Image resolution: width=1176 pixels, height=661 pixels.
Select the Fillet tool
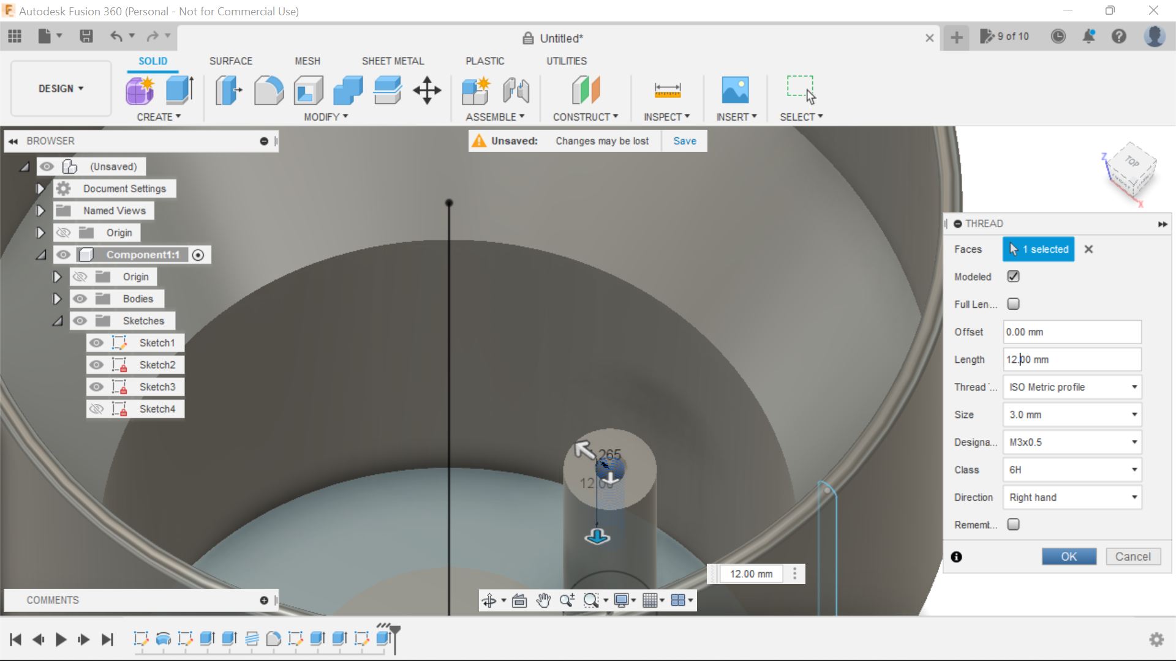[269, 91]
